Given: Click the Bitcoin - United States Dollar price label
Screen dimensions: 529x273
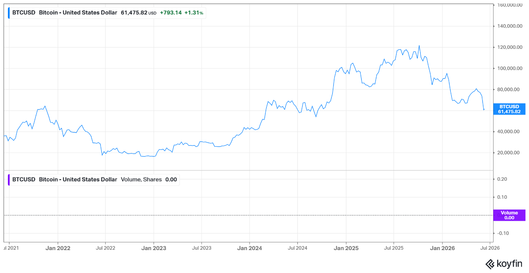Looking at the screenshot, I should [78, 13].
